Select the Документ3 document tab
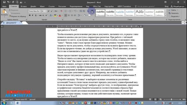Image resolution: width=187 pixels, height=105 pixels. point(11,23)
